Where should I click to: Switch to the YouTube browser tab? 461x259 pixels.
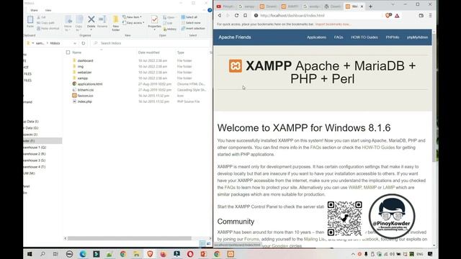coord(225,6)
